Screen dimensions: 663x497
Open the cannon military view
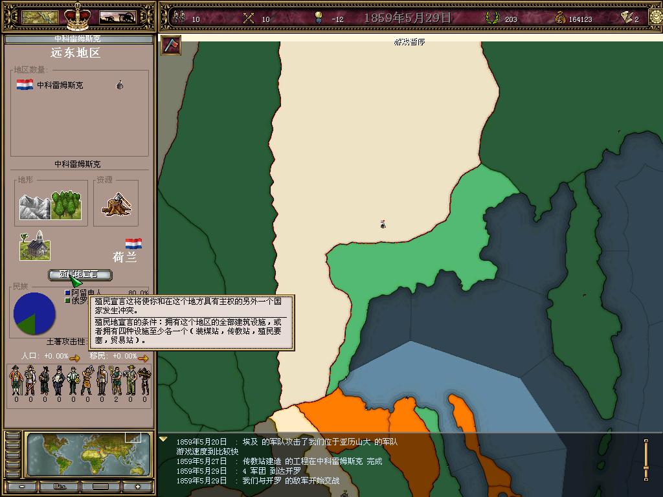118,17
